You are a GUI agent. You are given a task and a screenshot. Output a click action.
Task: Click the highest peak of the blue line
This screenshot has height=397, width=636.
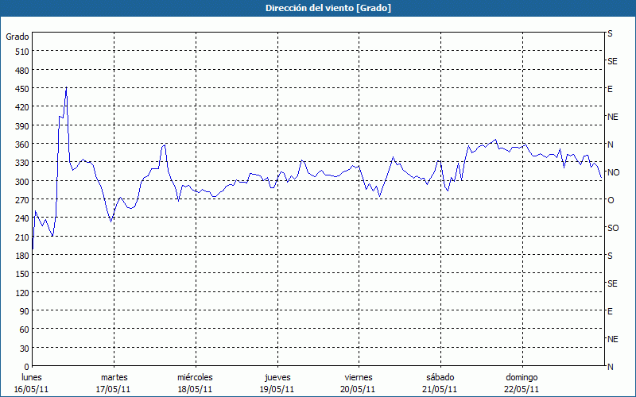(x=66, y=87)
